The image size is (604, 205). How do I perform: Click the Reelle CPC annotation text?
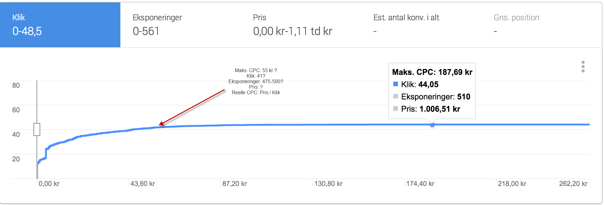pyautogui.click(x=256, y=92)
